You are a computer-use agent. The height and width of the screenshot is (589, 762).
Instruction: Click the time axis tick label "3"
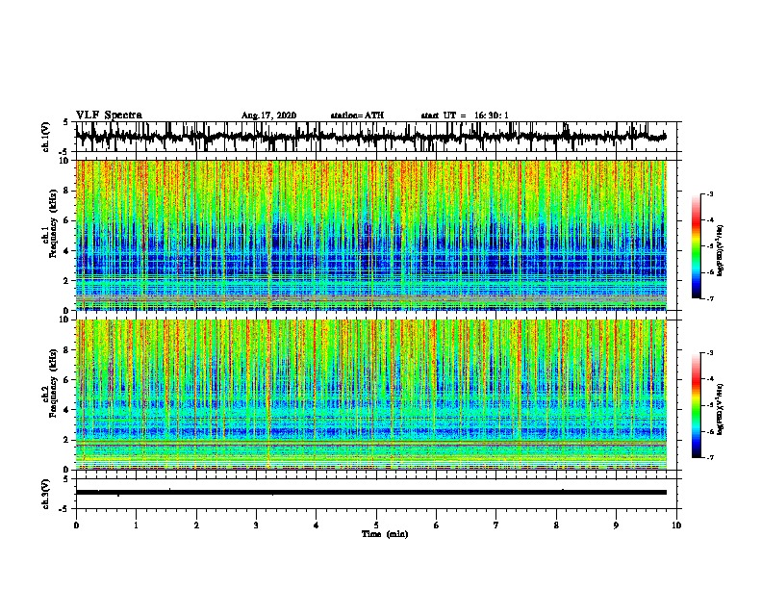pyautogui.click(x=256, y=525)
